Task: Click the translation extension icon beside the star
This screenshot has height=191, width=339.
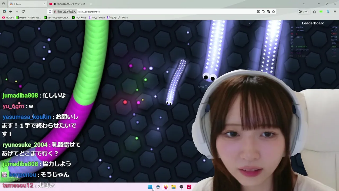Action: [x=269, y=11]
